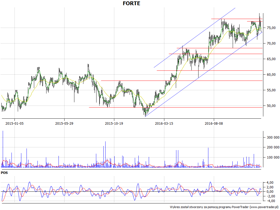Select the 2015-10-19 date label
This screenshot has width=280, height=210.
tap(114, 123)
